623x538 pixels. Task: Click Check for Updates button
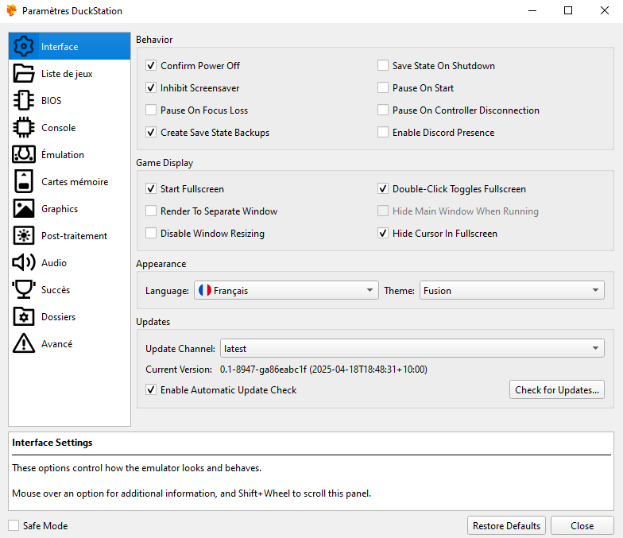[x=556, y=389]
